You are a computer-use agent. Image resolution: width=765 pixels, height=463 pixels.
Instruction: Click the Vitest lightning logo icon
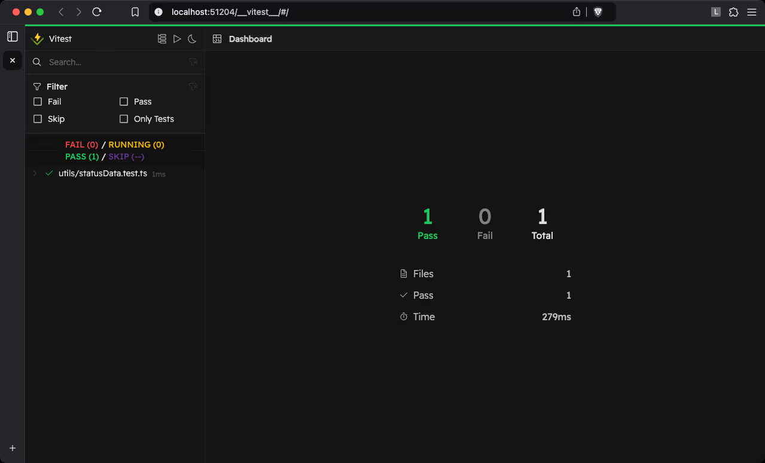(38, 39)
